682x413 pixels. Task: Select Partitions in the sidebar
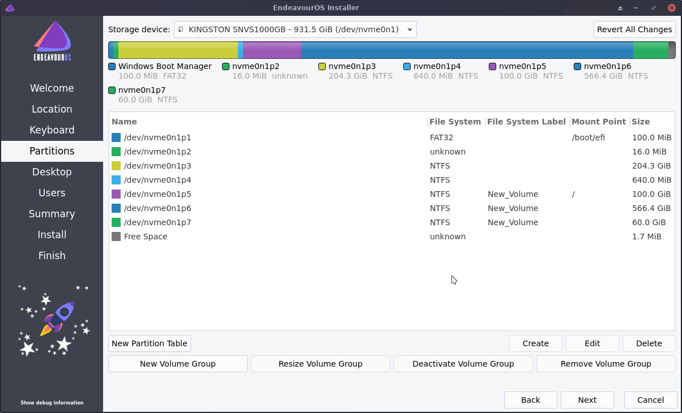(x=52, y=151)
